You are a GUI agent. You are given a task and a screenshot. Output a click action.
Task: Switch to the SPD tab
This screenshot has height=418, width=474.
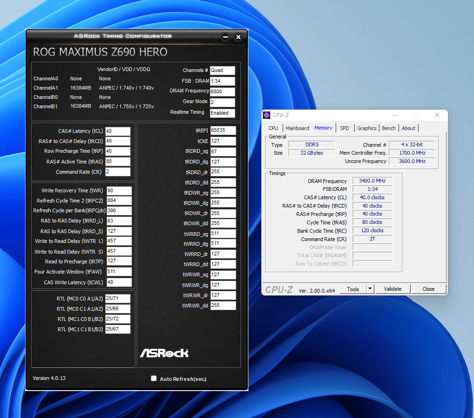(x=344, y=128)
